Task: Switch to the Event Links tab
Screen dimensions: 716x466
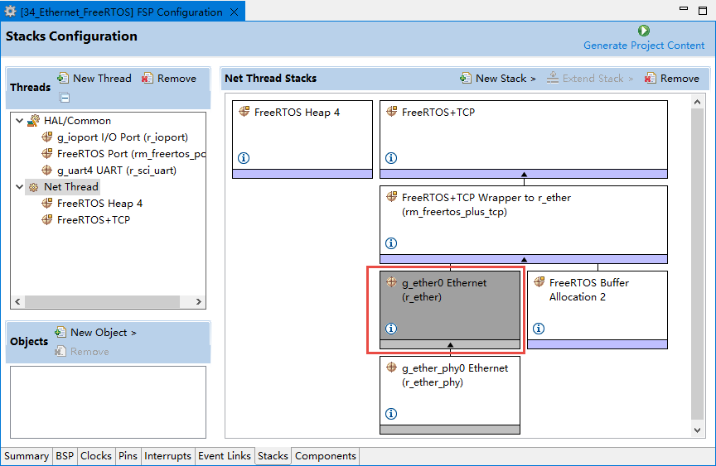Action: (225, 456)
